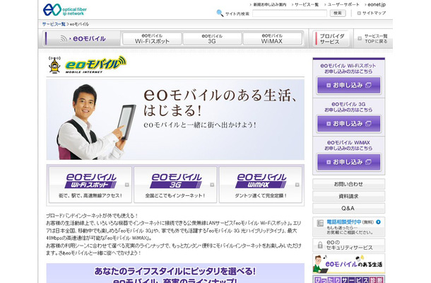This screenshot has height=283, width=431.
Task: Click the arrow icon on the Wi-Fiスポット card
Action: click(127, 185)
